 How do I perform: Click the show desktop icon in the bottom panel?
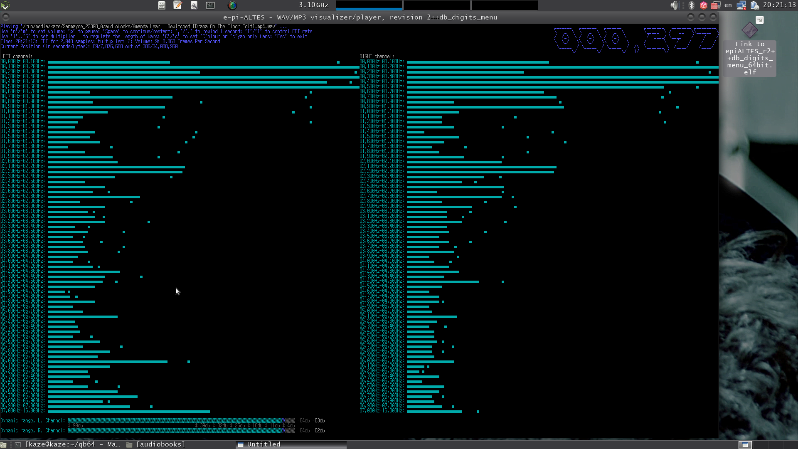4,445
